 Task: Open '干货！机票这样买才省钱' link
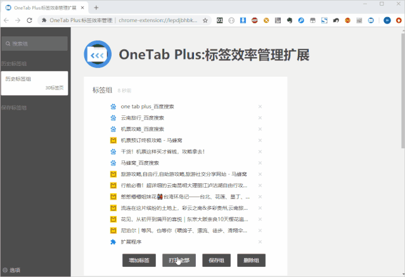click(x=163, y=151)
